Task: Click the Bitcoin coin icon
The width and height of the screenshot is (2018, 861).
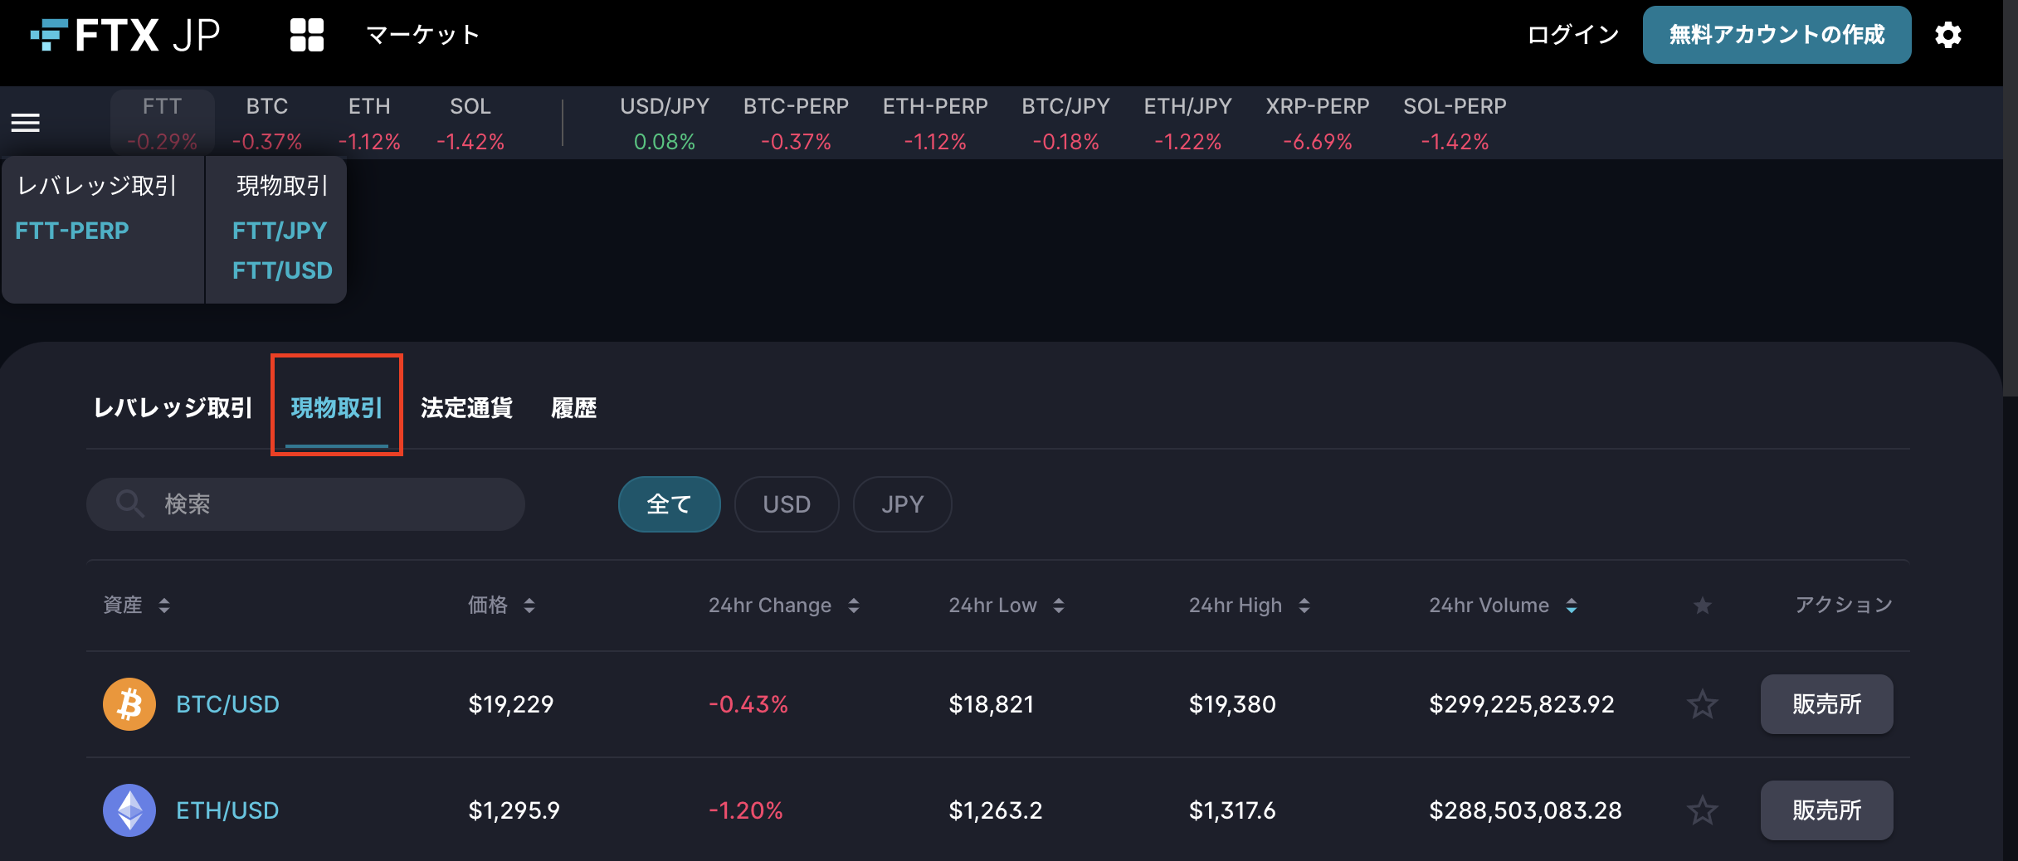Action: pos(129,704)
